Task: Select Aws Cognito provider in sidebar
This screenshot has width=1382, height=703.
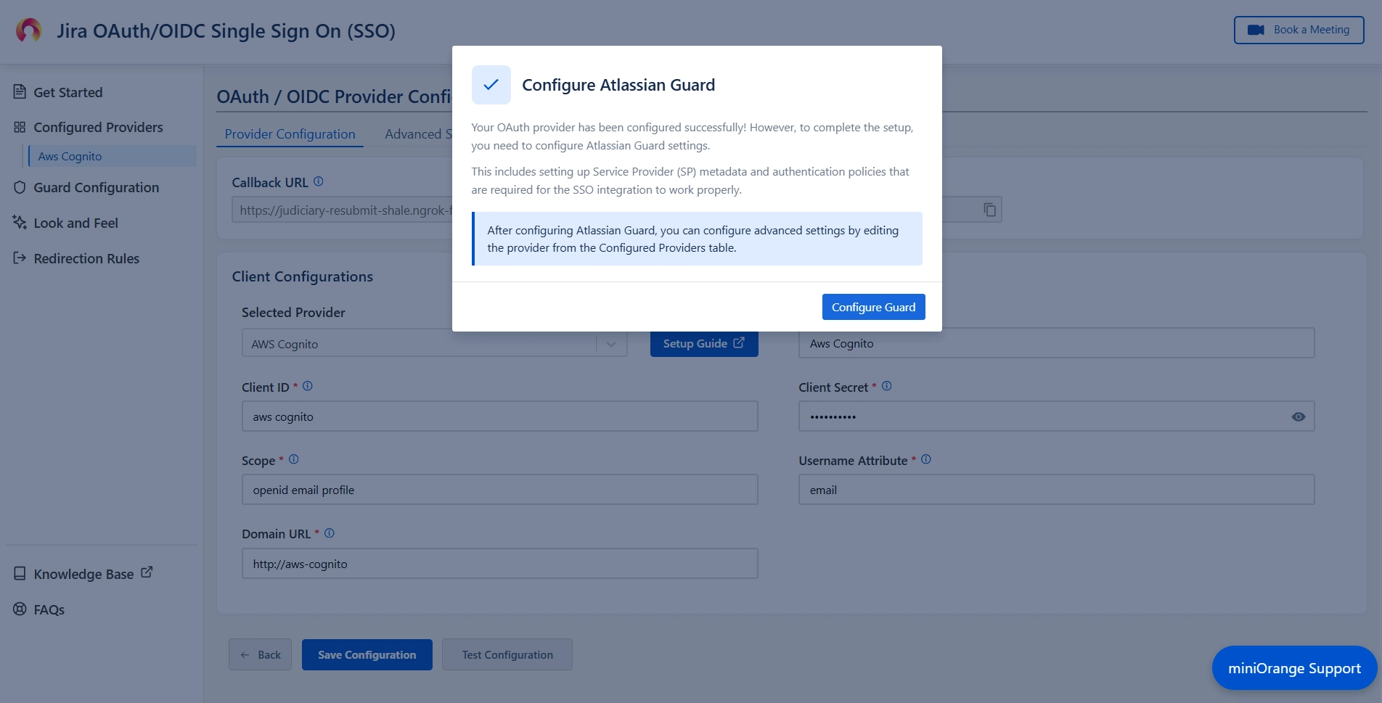Action: tap(112, 156)
